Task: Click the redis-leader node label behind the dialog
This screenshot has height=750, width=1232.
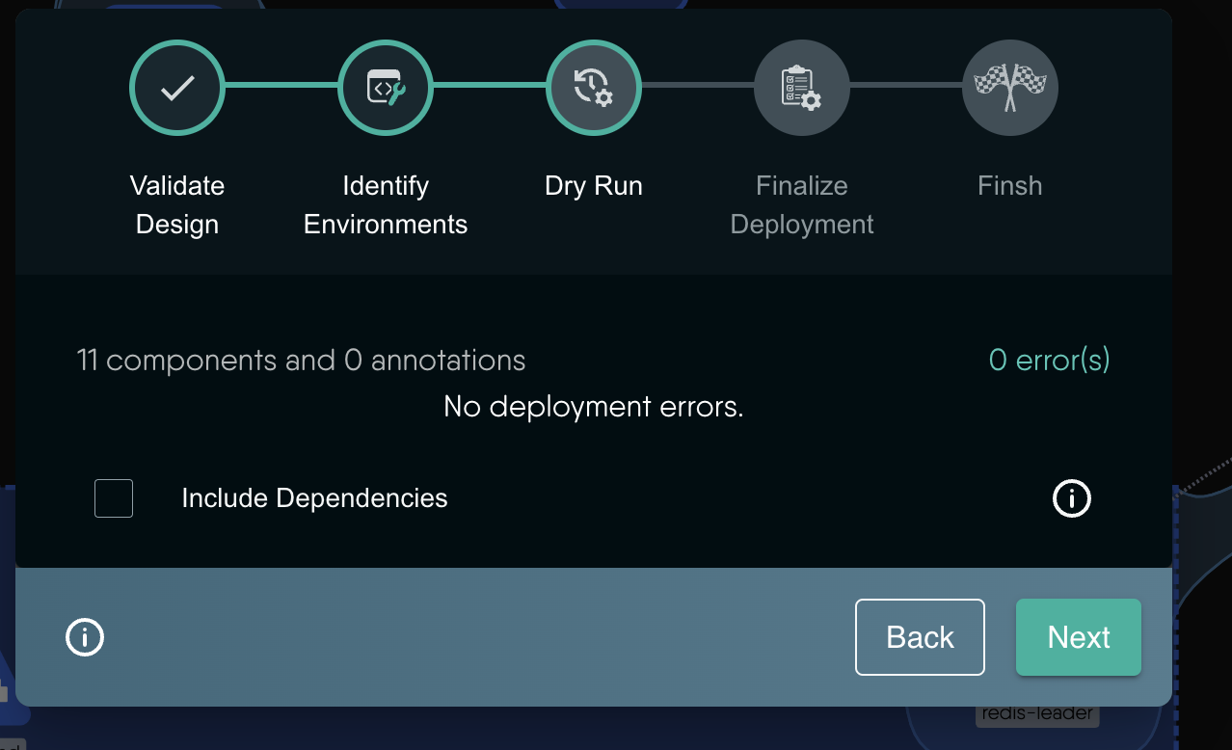Action: coord(1036,713)
